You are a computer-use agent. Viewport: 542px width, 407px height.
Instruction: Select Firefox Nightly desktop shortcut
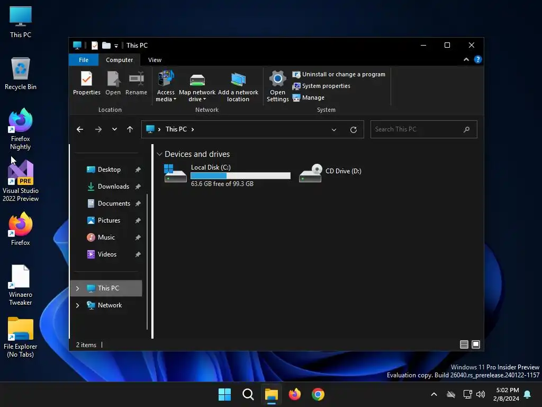(x=21, y=129)
